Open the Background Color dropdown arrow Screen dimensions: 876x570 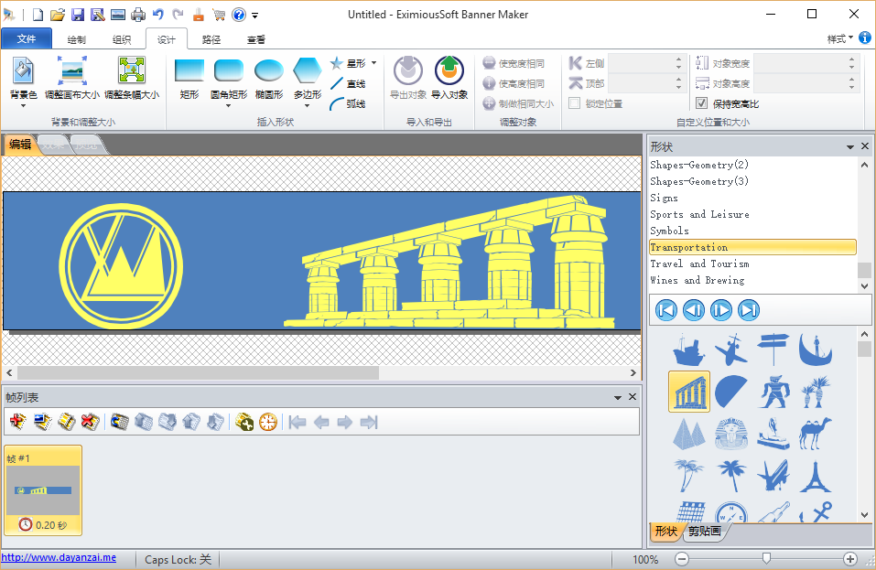(23, 106)
